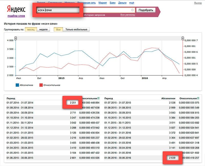Select the absolute value 3 410

coord(73,148)
